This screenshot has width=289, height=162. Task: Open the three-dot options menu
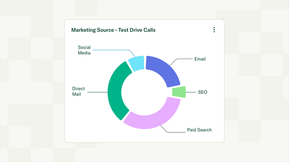(214, 30)
